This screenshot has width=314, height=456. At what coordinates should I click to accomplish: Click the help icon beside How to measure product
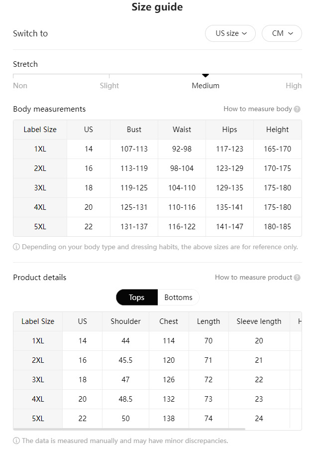[x=297, y=278]
